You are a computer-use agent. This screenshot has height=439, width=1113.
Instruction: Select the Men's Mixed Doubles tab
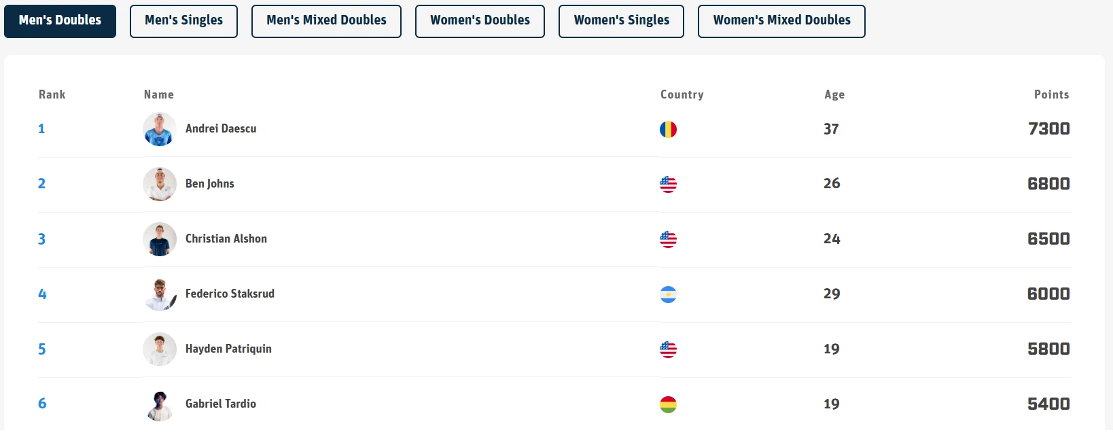pyautogui.click(x=326, y=21)
